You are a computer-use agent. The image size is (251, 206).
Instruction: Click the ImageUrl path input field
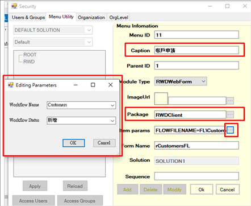click(197, 101)
